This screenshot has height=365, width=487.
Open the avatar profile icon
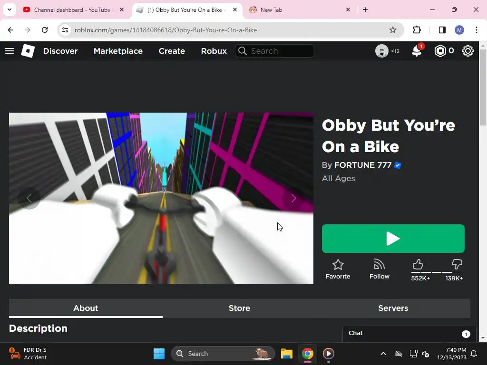click(382, 51)
